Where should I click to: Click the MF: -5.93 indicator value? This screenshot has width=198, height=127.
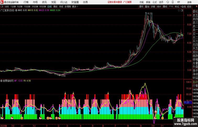[18, 81]
